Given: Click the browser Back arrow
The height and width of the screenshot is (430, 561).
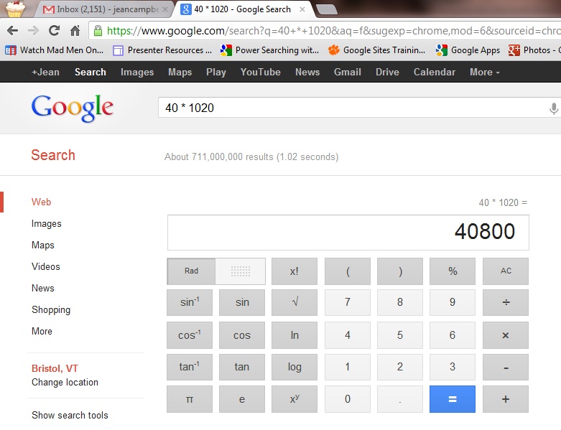Looking at the screenshot, I should pyautogui.click(x=12, y=31).
